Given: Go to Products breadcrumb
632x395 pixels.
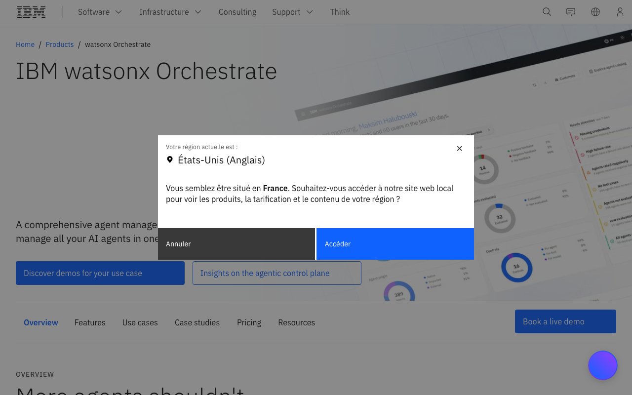Looking at the screenshot, I should [x=60, y=44].
